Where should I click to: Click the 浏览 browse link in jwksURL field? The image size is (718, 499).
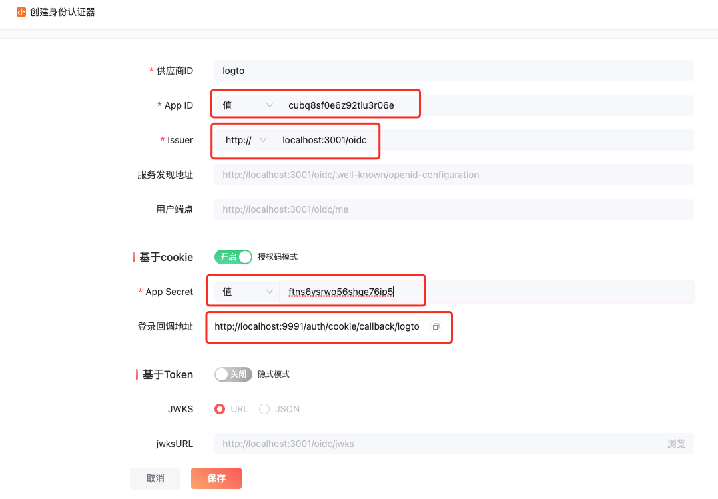pos(676,444)
